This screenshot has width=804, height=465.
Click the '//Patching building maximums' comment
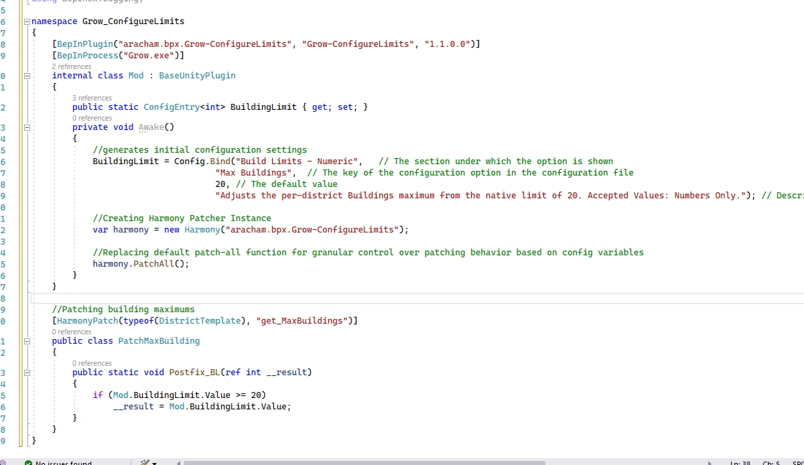[x=123, y=310]
